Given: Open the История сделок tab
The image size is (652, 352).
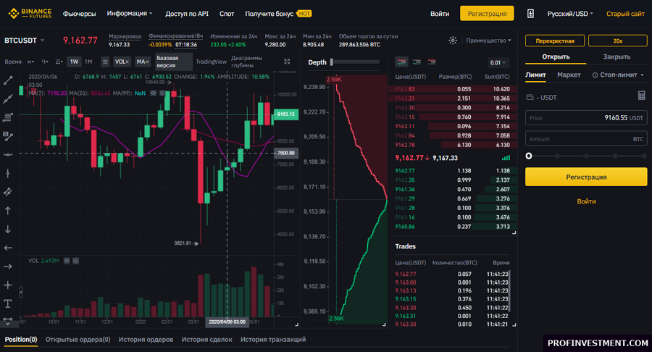Looking at the screenshot, I should [x=206, y=339].
